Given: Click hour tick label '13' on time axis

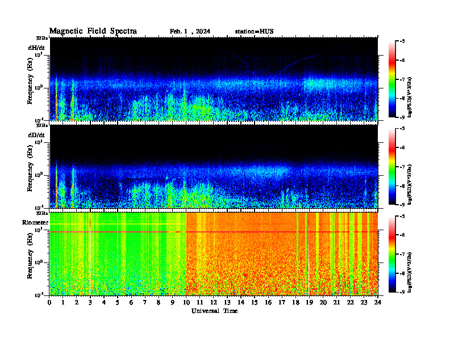Looking at the screenshot, I should click(227, 302).
